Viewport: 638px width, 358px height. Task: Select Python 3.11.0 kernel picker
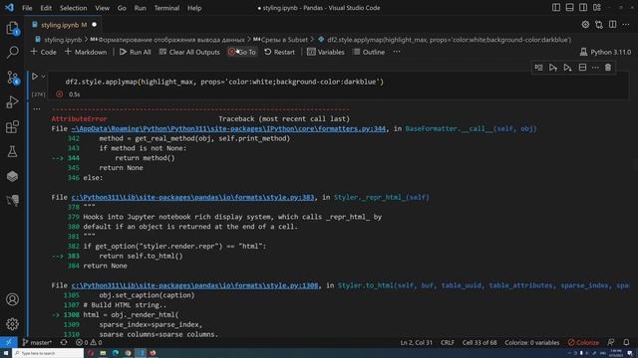(x=605, y=52)
